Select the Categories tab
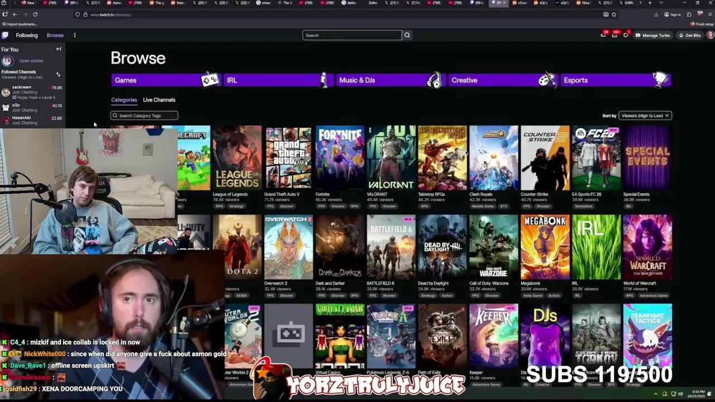 tap(124, 100)
